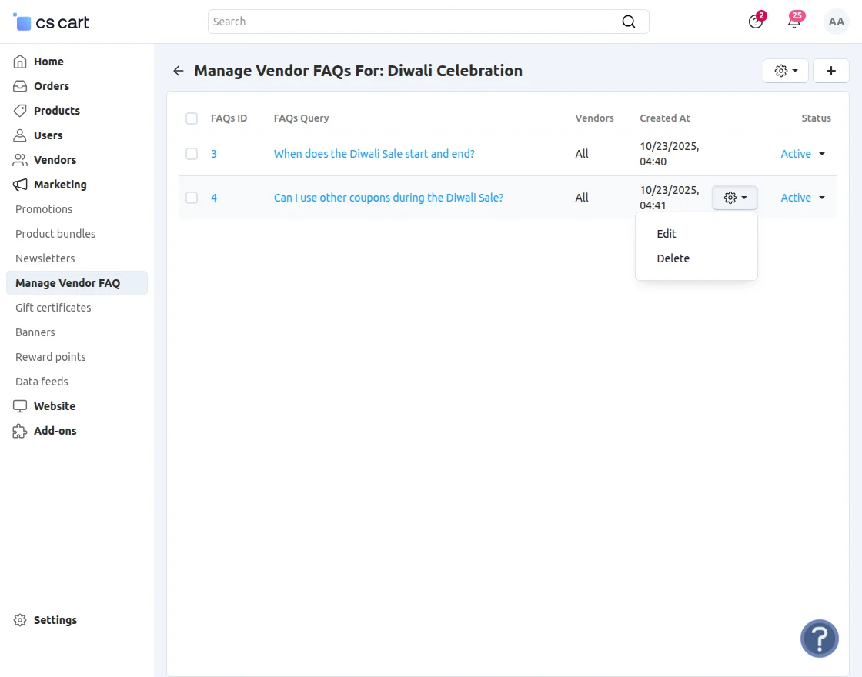Check the box for FAQ ID 4
Image resolution: width=862 pixels, height=677 pixels.
(x=192, y=198)
